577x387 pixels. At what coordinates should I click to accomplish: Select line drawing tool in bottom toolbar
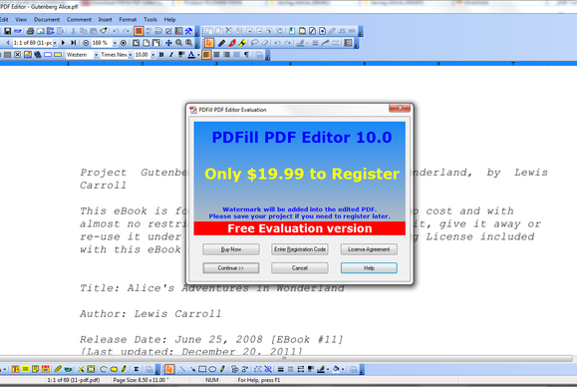point(182,369)
